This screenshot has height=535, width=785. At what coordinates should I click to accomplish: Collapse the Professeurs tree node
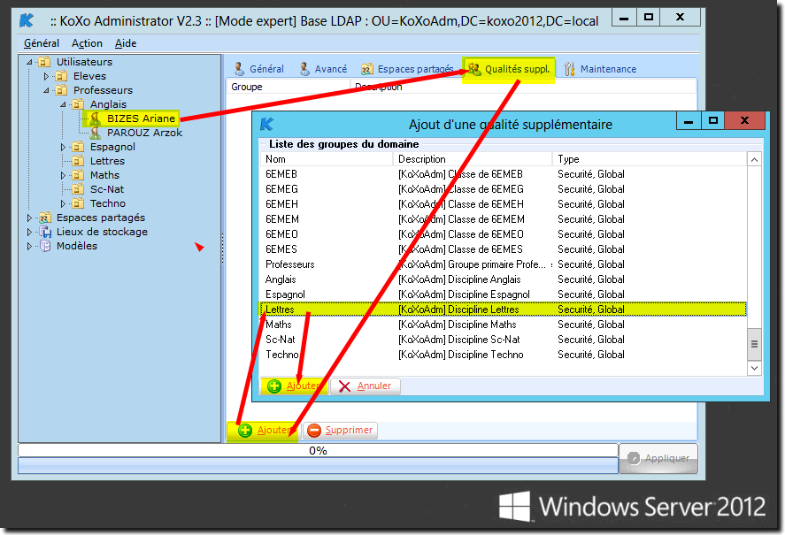click(x=46, y=90)
